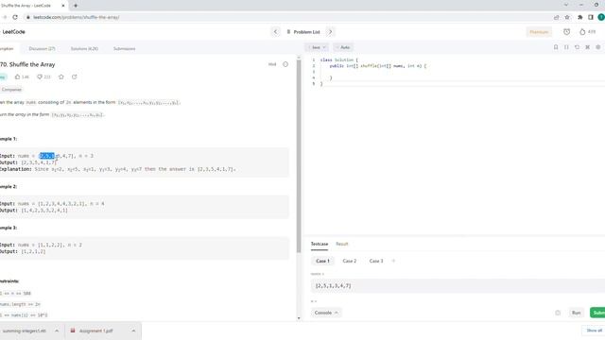Edit the nums testcase input field
The image size is (605, 340).
tap(458, 285)
